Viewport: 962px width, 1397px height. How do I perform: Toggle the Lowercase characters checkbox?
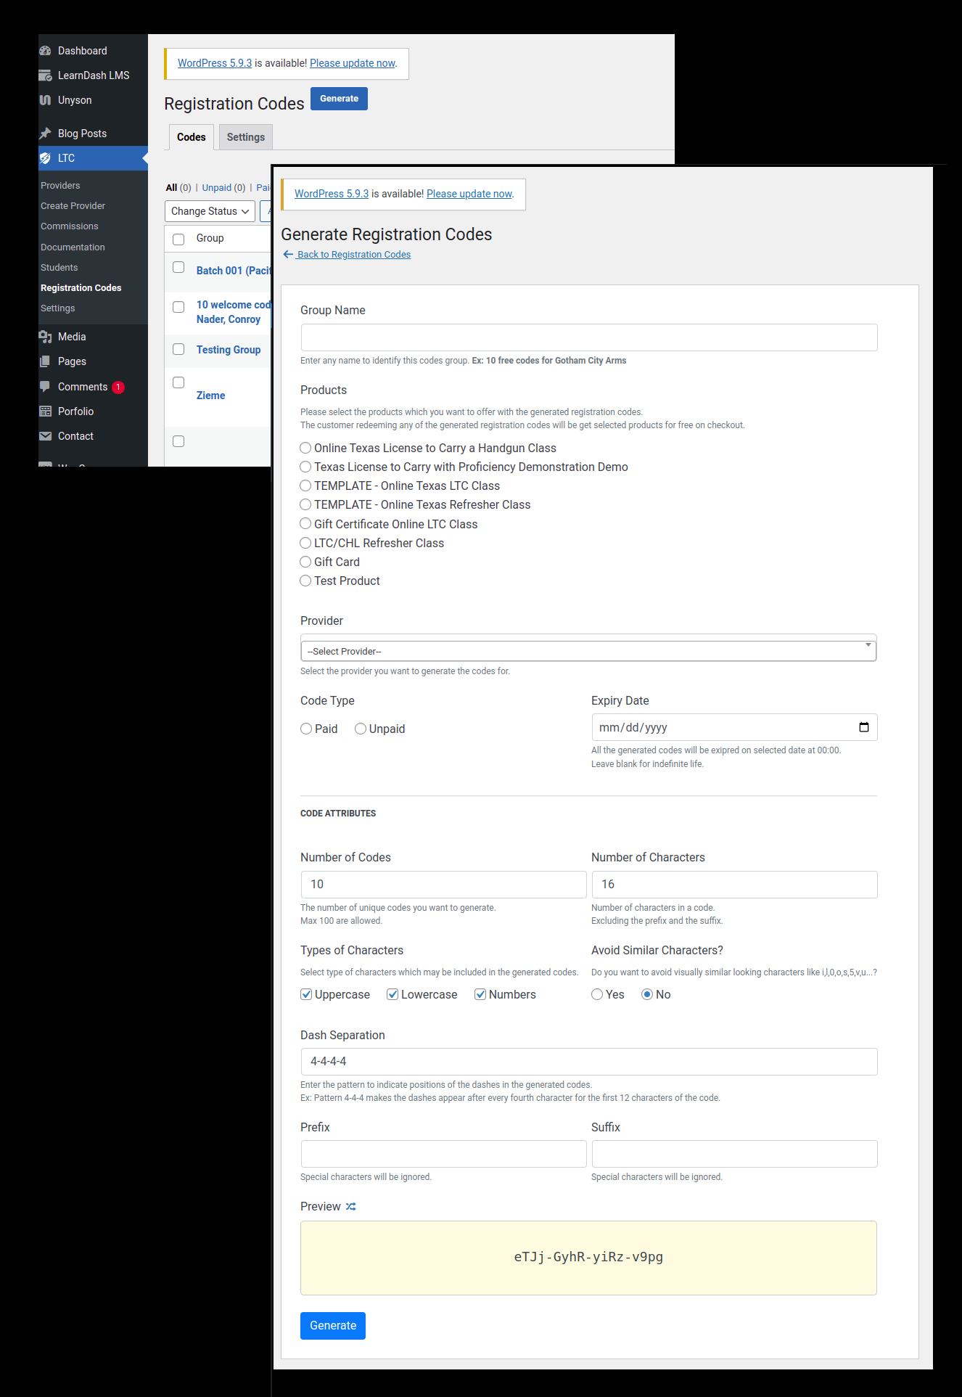click(392, 994)
